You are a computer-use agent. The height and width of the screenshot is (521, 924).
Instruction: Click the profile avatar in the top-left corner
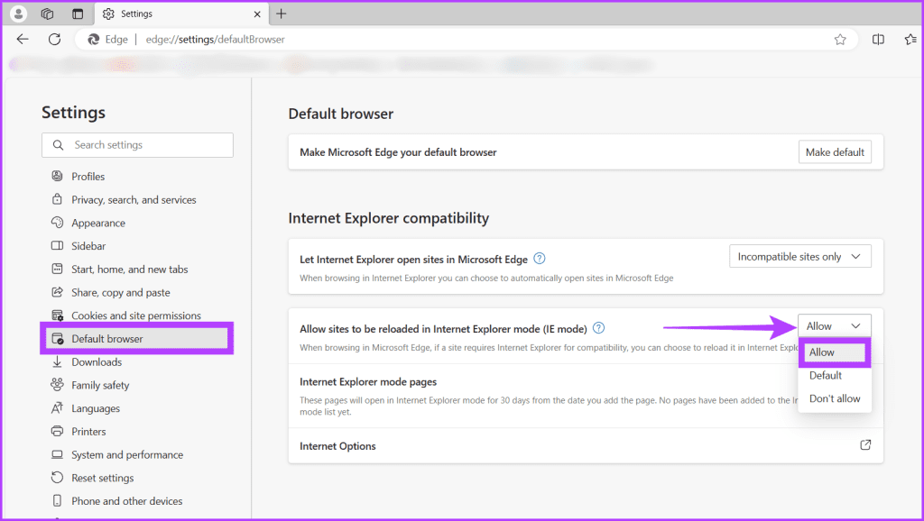pos(18,14)
